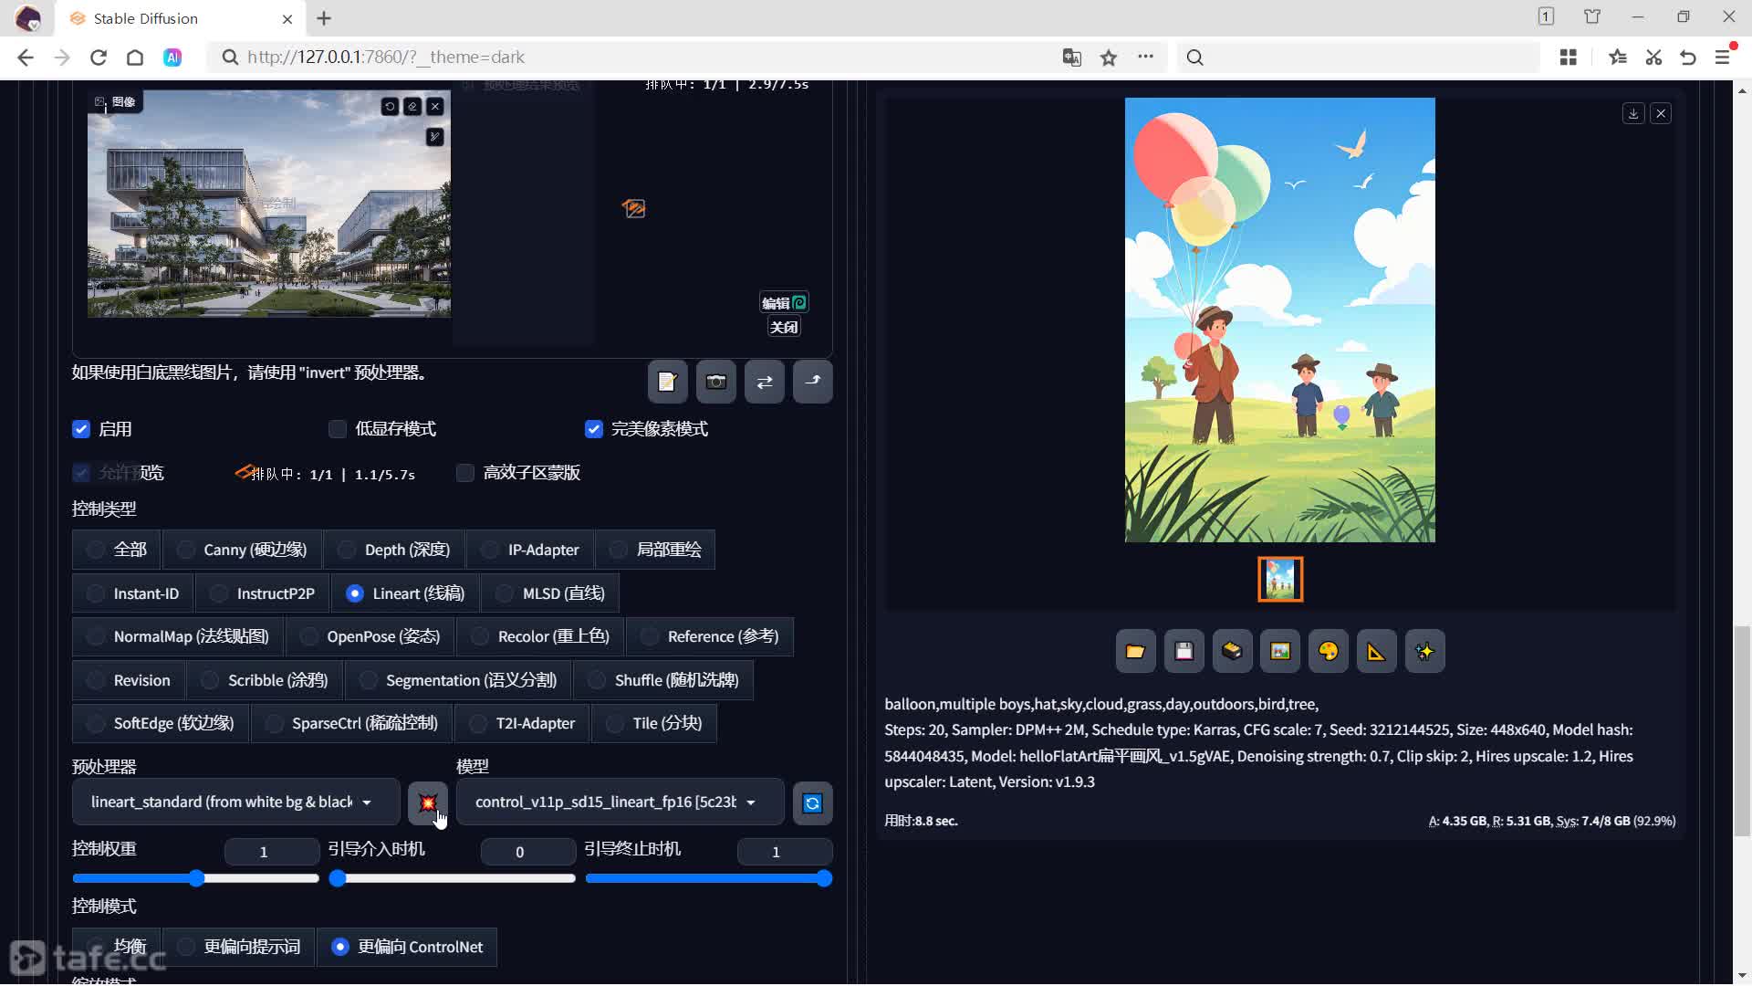Toggle the 启用 enable checkbox

(x=81, y=429)
